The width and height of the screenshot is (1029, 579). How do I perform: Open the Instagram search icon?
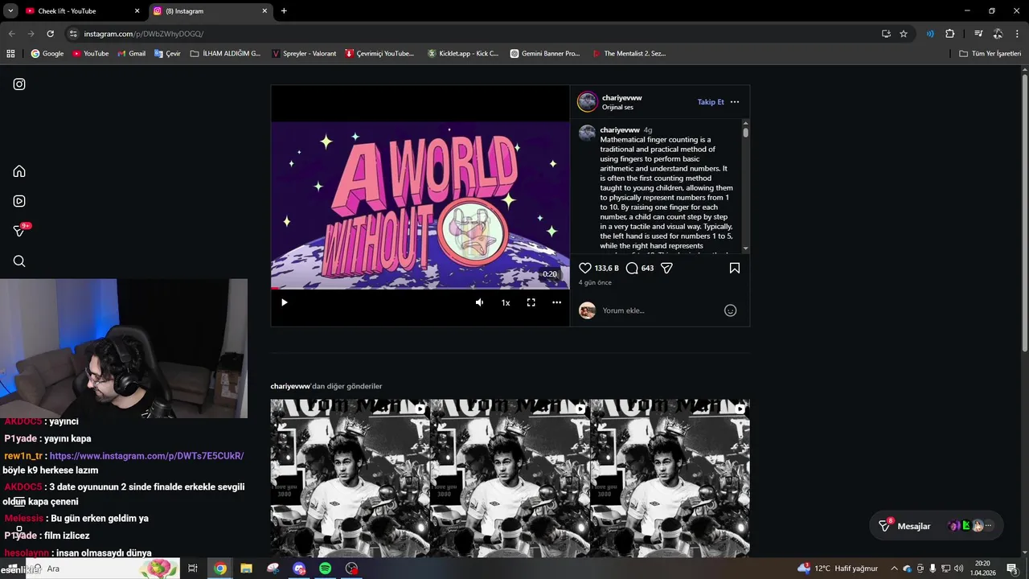coord(19,261)
